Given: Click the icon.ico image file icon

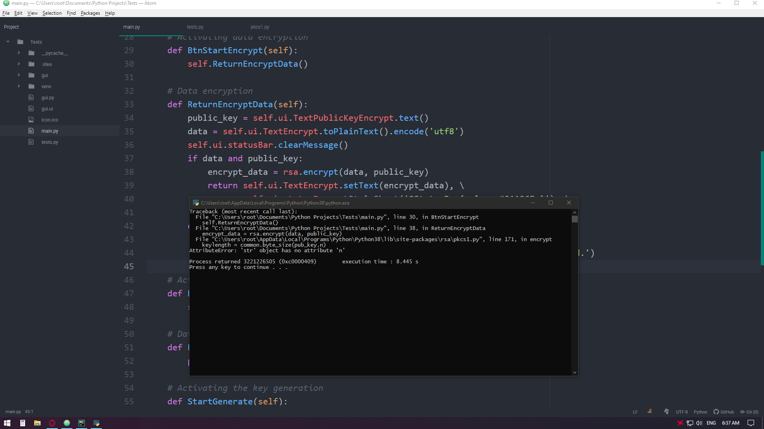Looking at the screenshot, I should click(31, 120).
